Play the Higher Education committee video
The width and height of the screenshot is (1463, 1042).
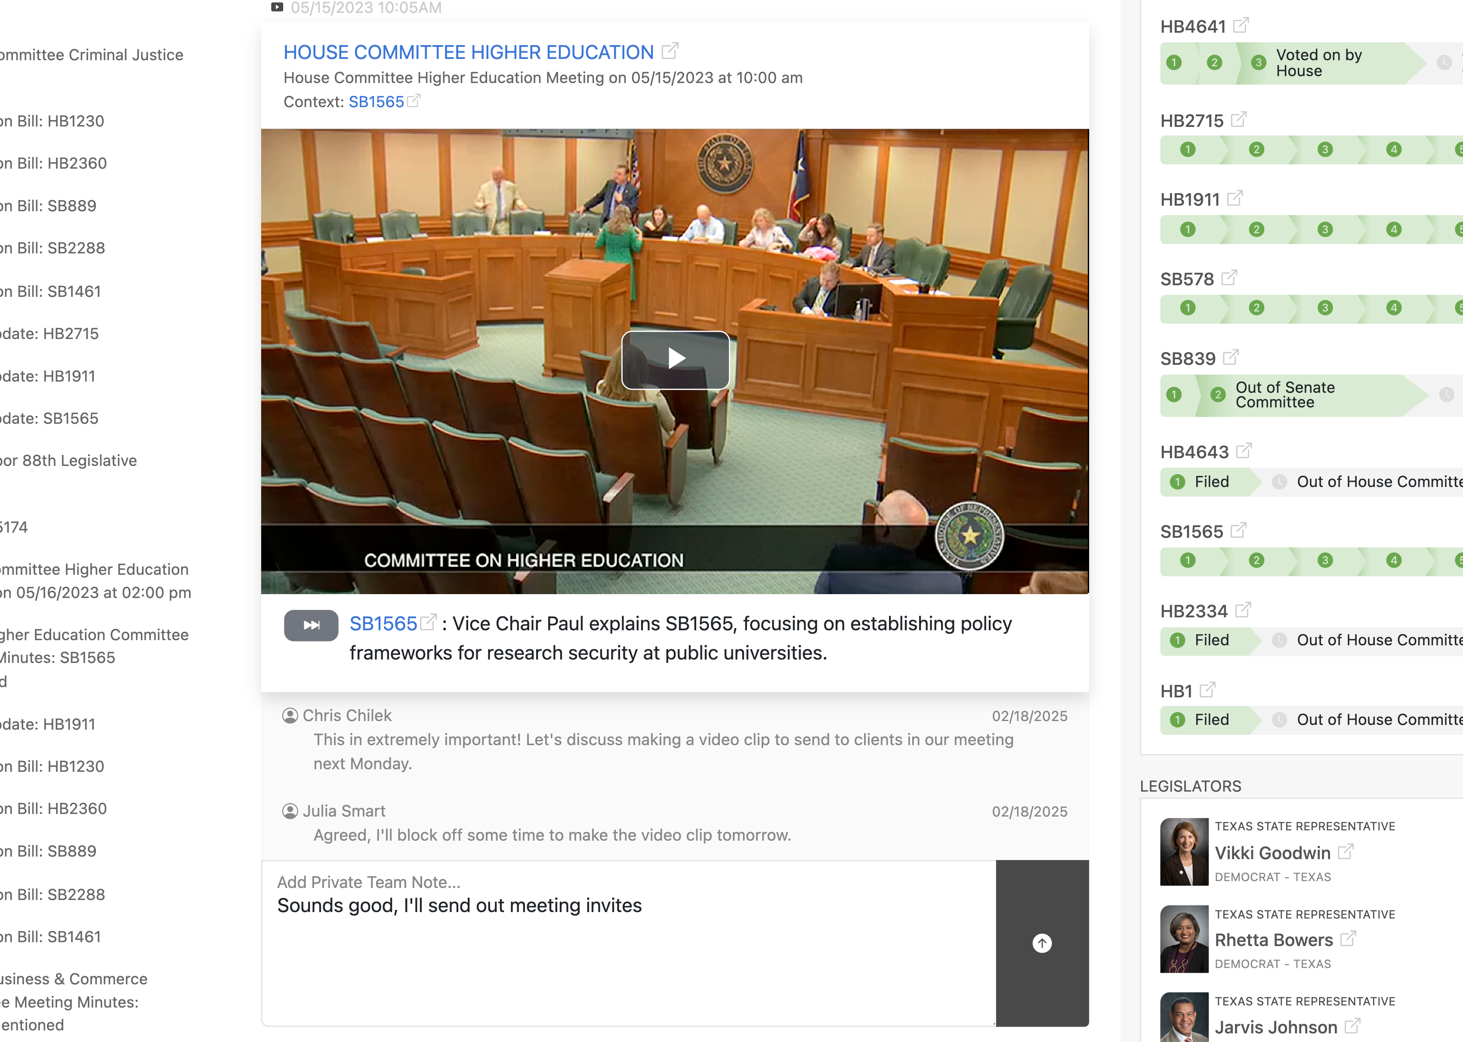tap(675, 359)
